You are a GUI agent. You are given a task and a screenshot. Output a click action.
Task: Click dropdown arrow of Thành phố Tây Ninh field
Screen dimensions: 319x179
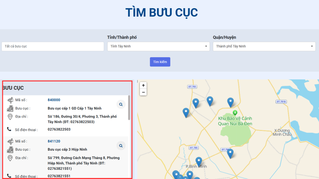tap(312, 46)
